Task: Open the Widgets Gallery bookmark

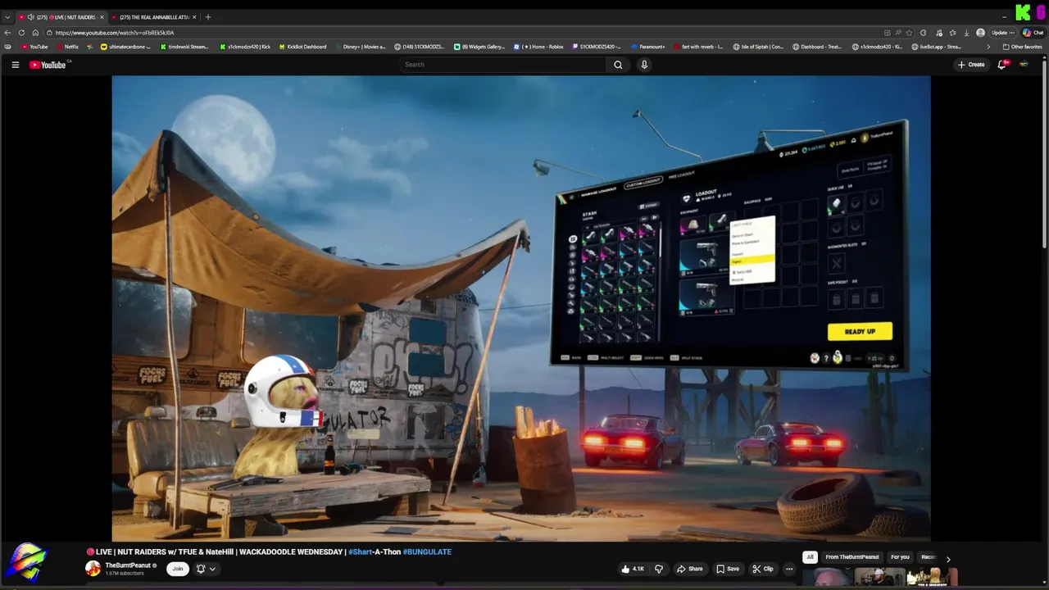Action: [479, 47]
